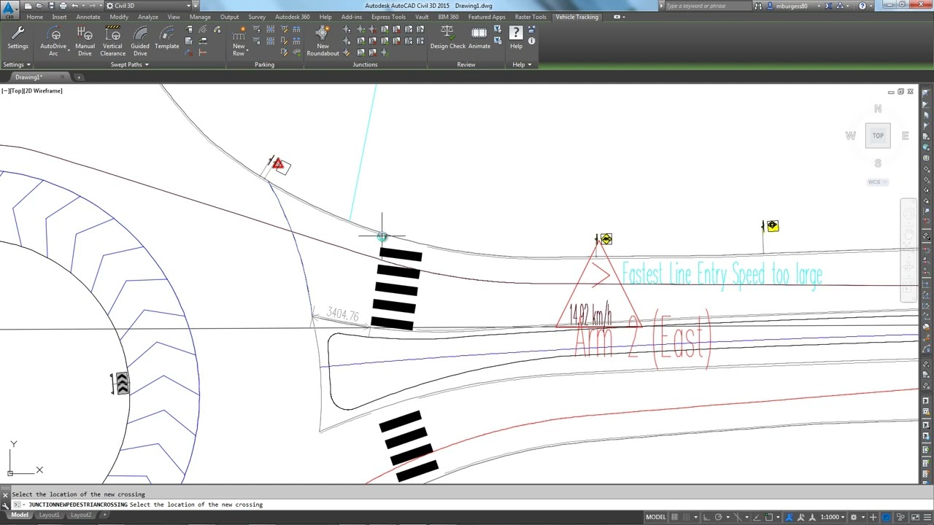Click the Animate film-strip tool
This screenshot has width=934, height=525.
479,38
